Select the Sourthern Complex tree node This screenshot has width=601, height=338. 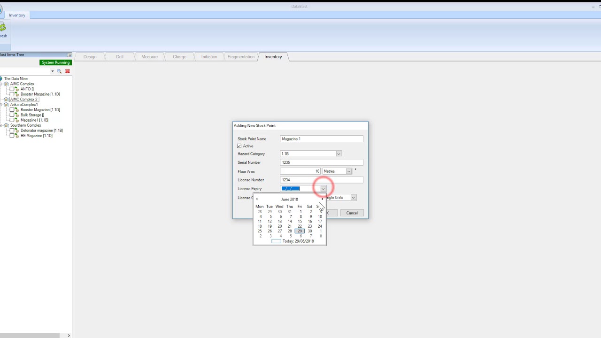(x=26, y=125)
